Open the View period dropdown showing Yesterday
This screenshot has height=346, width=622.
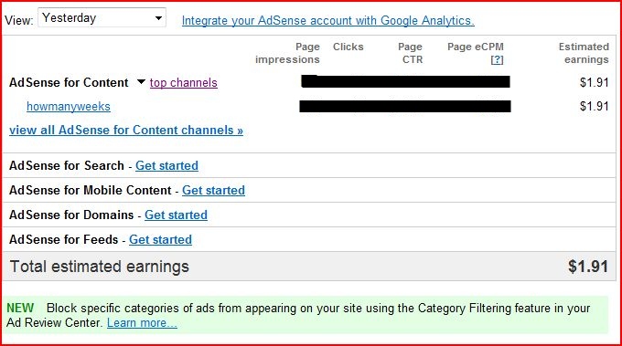tap(102, 18)
